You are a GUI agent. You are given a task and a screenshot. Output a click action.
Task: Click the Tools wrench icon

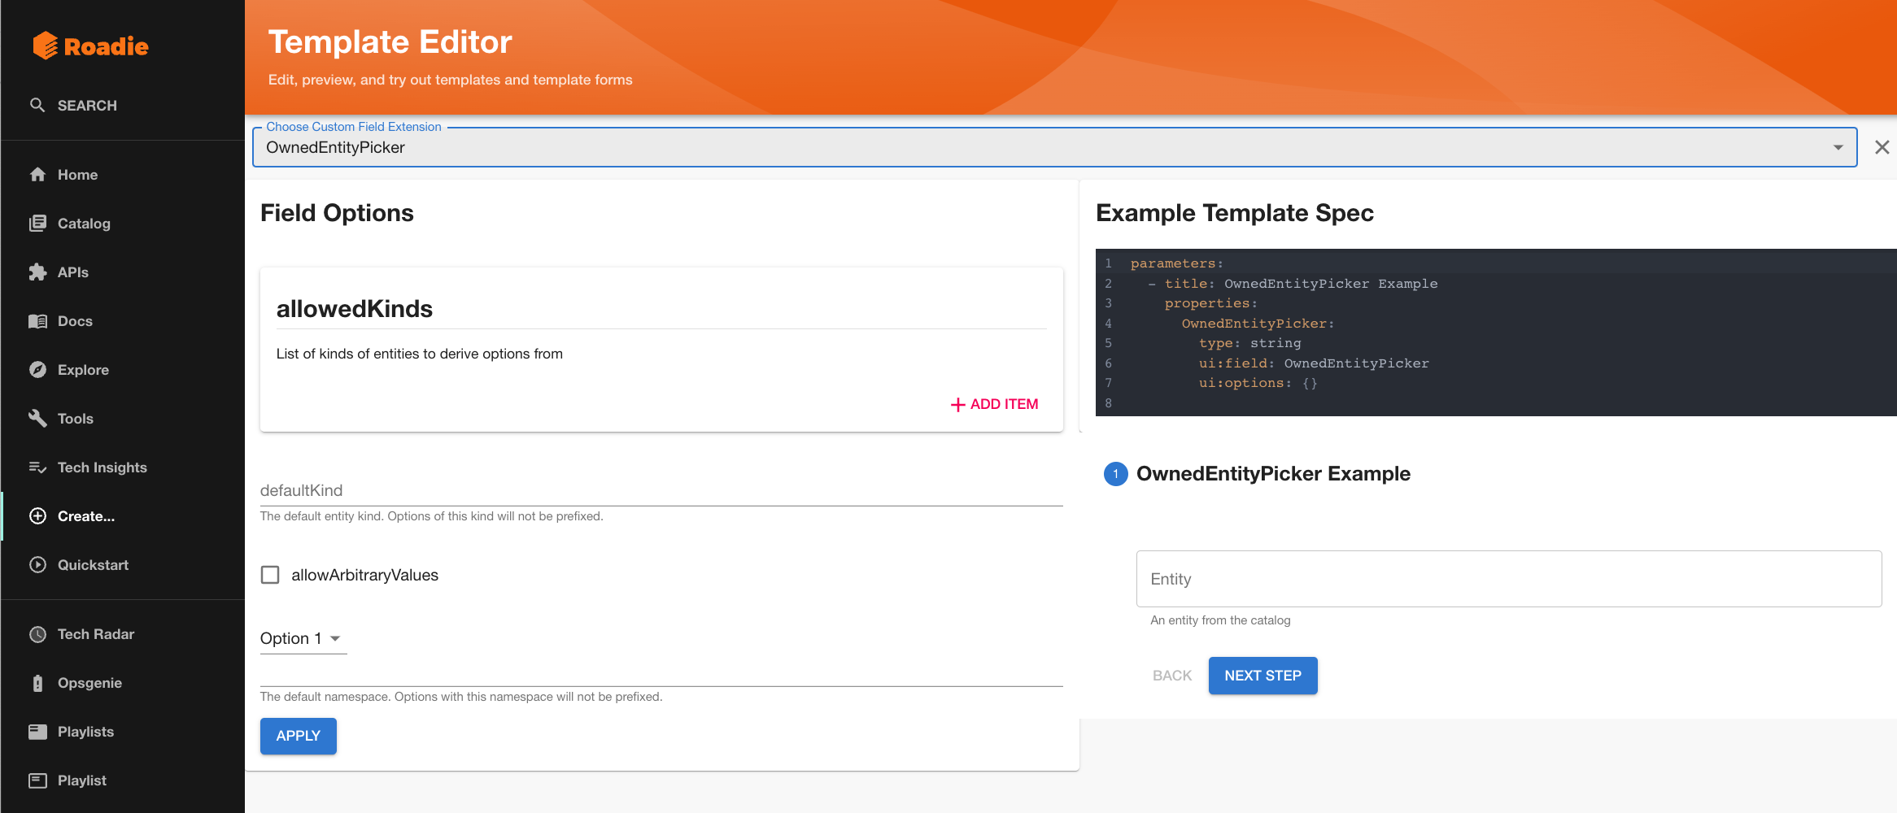click(x=37, y=418)
